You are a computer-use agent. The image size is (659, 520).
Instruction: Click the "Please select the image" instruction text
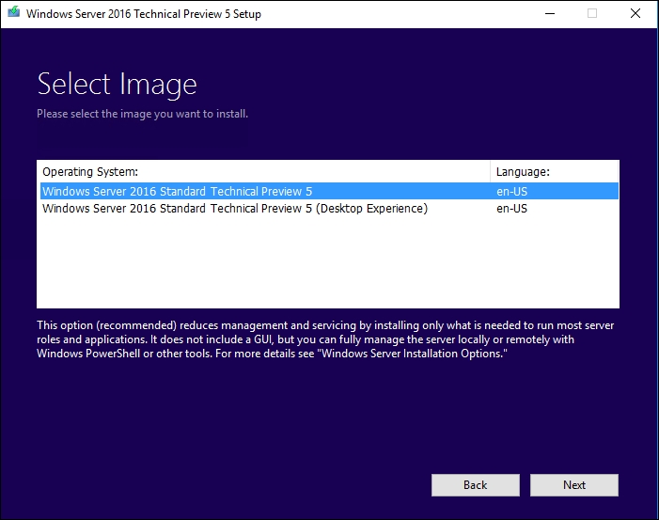tap(142, 114)
